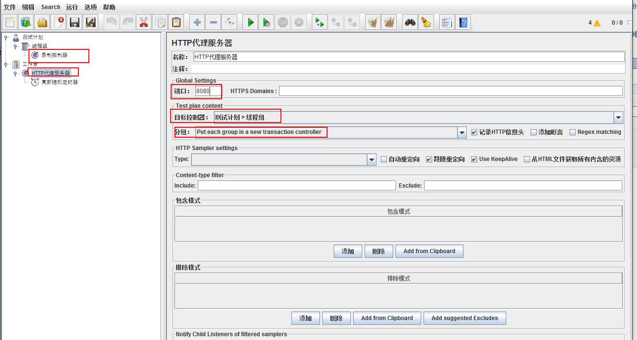637x340 pixels.
Task: Click the Save As floppy-with-pencil icon
Action: tap(91, 22)
